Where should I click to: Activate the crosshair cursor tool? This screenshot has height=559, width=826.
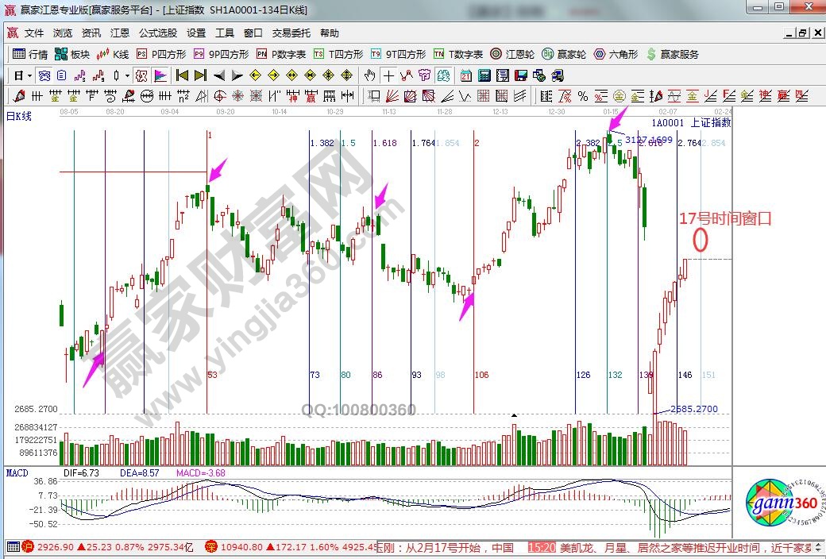click(388, 75)
